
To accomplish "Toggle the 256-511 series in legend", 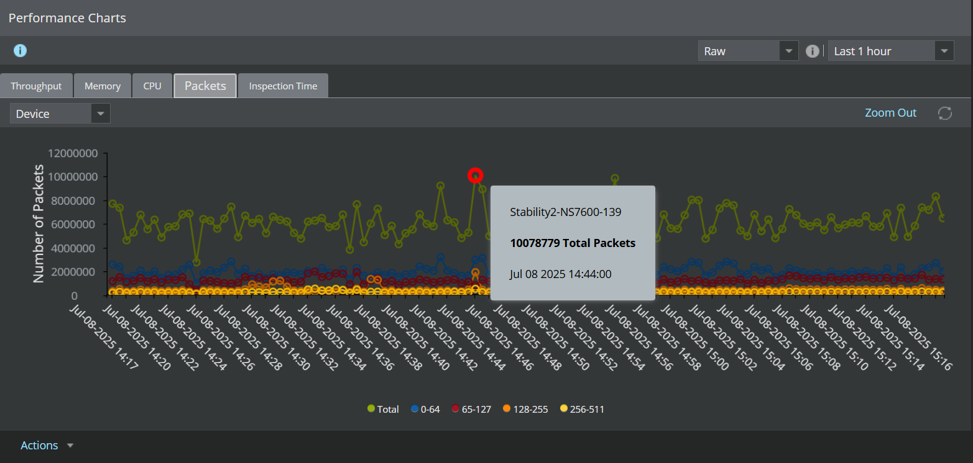I will point(582,409).
